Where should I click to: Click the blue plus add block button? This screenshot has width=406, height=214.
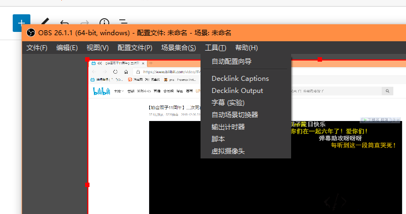(22, 23)
